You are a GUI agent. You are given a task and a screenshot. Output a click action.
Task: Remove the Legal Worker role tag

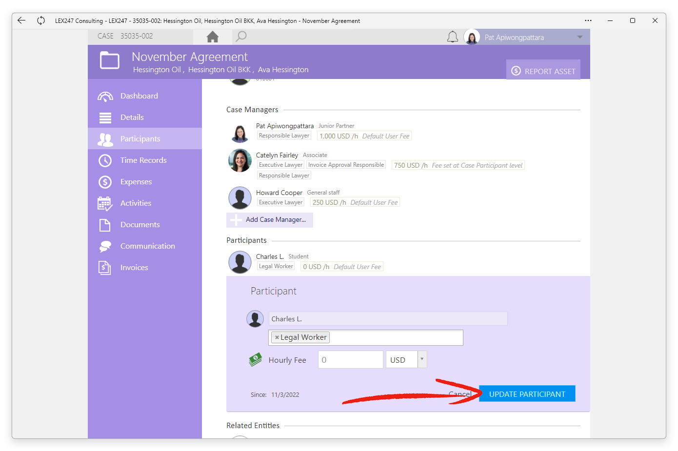pos(277,337)
